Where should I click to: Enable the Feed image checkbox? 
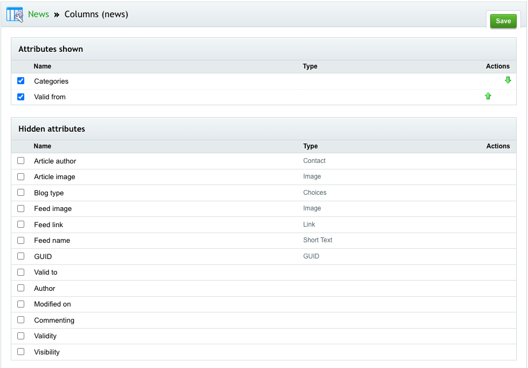tap(21, 208)
